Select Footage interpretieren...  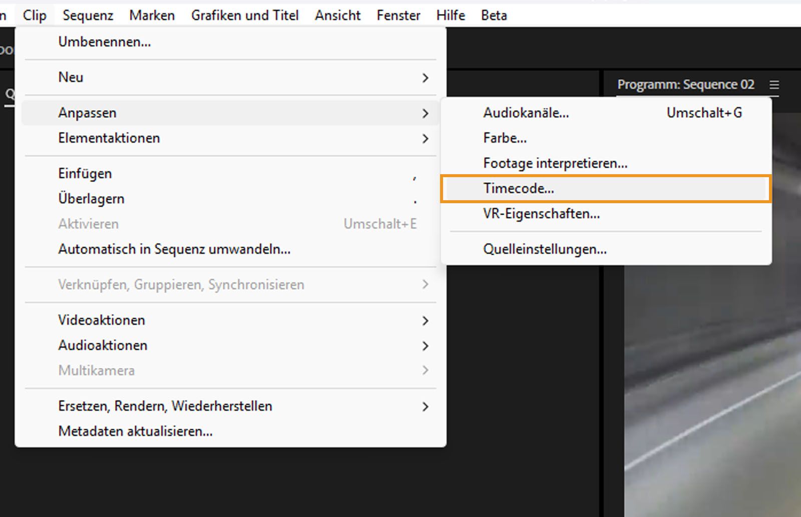click(x=555, y=163)
